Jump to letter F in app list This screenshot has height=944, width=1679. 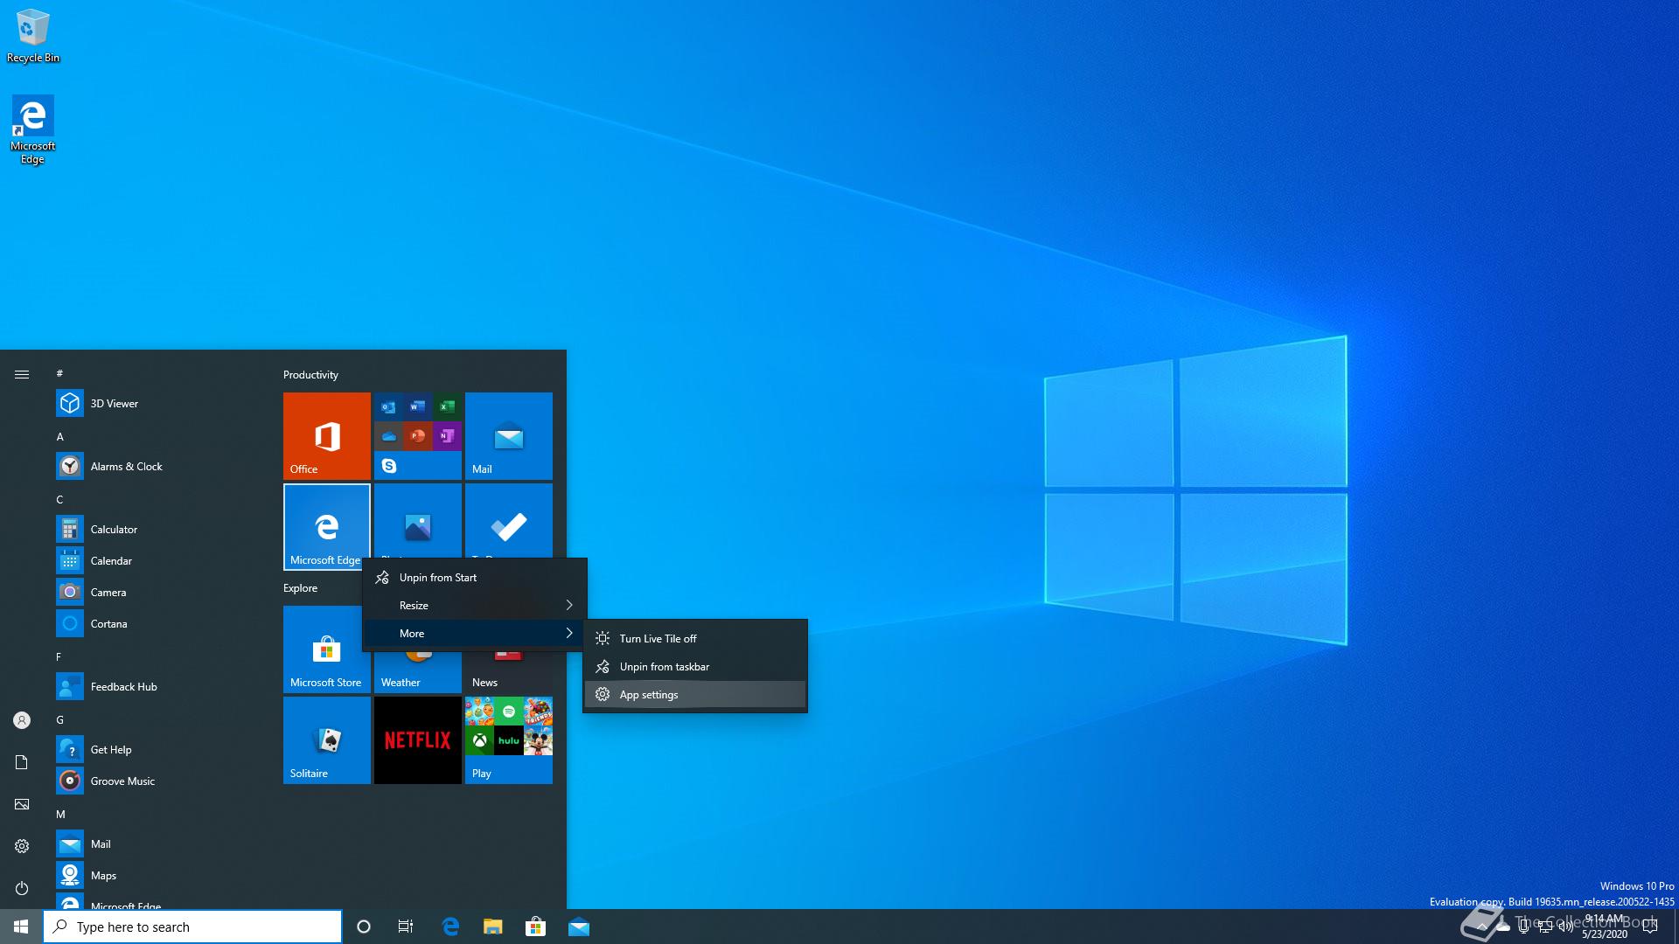pyautogui.click(x=59, y=656)
